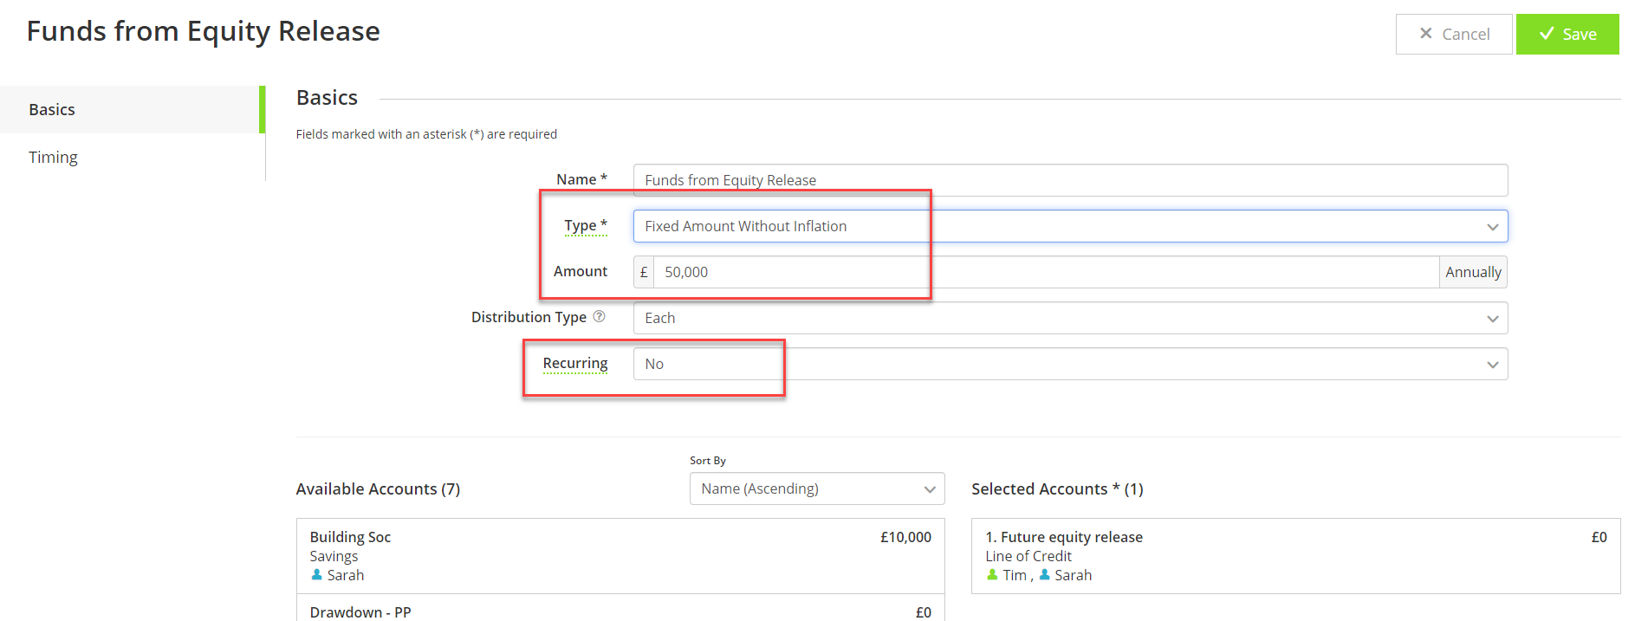Switch to the Timing section
Image resolution: width=1635 pixels, height=621 pixels.
[132, 157]
